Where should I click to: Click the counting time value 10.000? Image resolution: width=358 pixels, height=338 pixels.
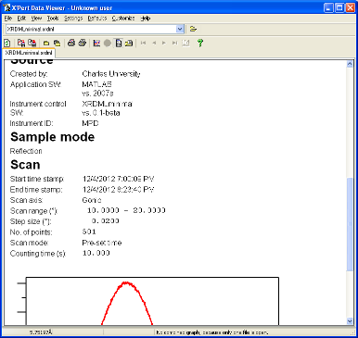point(96,253)
